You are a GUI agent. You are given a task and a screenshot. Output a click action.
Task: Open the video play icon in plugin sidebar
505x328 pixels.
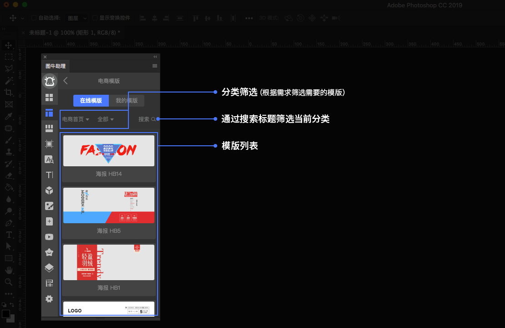point(49,237)
